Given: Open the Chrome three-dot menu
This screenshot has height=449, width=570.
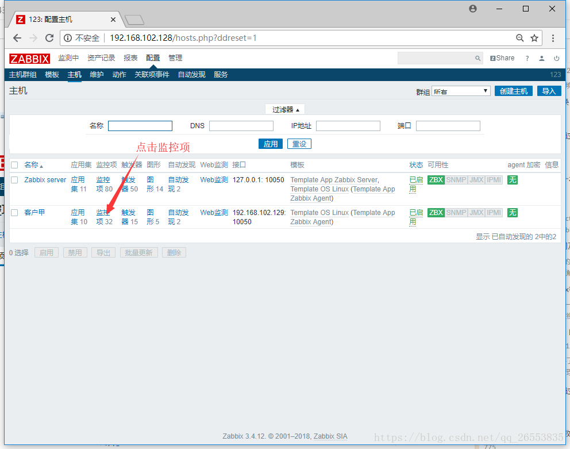Looking at the screenshot, I should coord(553,38).
